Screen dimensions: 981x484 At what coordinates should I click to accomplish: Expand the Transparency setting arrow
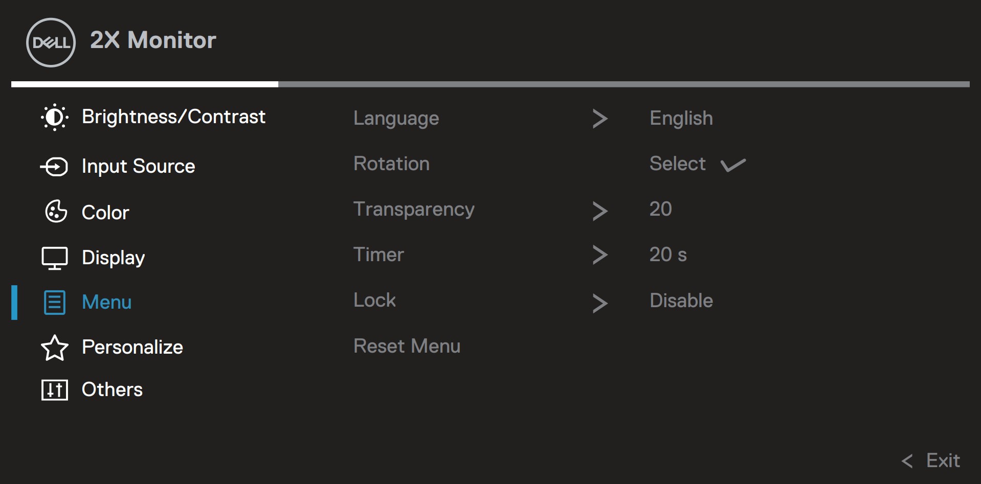599,211
